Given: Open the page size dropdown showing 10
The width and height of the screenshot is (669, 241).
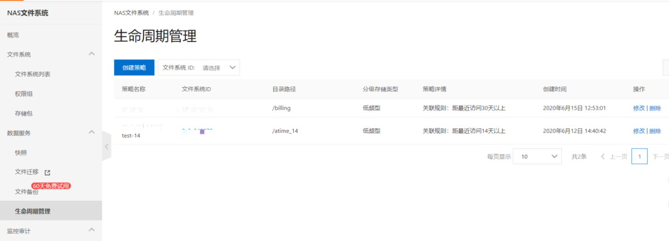Looking at the screenshot, I should pos(537,156).
